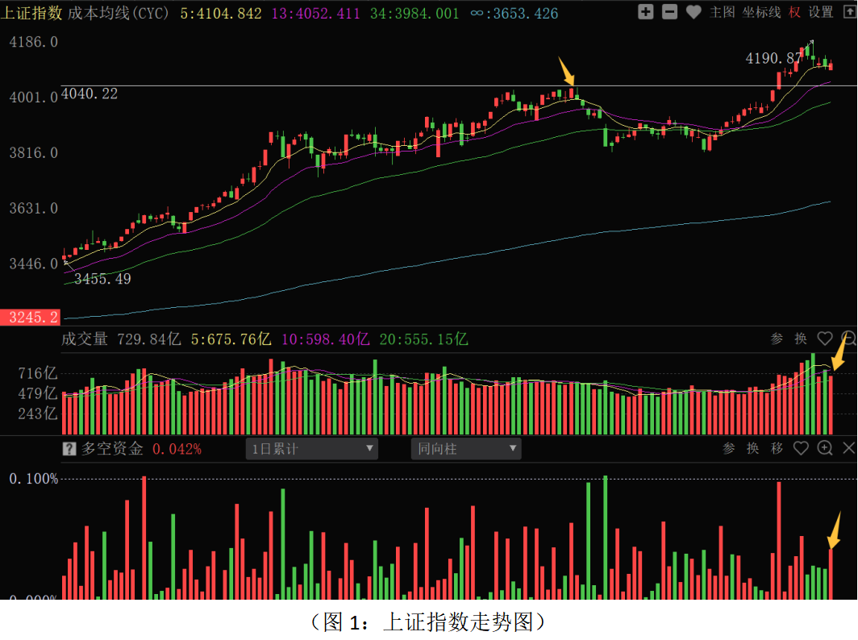Image resolution: width=858 pixels, height=640 pixels.
Task: Click 参 in the 成交量 panel header
Action: [x=777, y=339]
